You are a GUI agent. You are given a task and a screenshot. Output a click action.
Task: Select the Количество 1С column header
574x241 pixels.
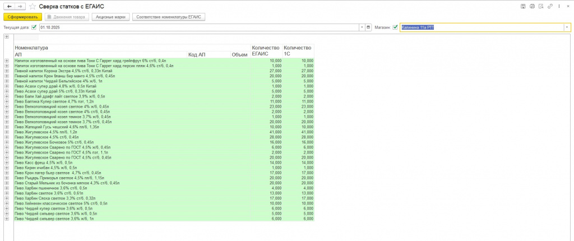click(298, 51)
